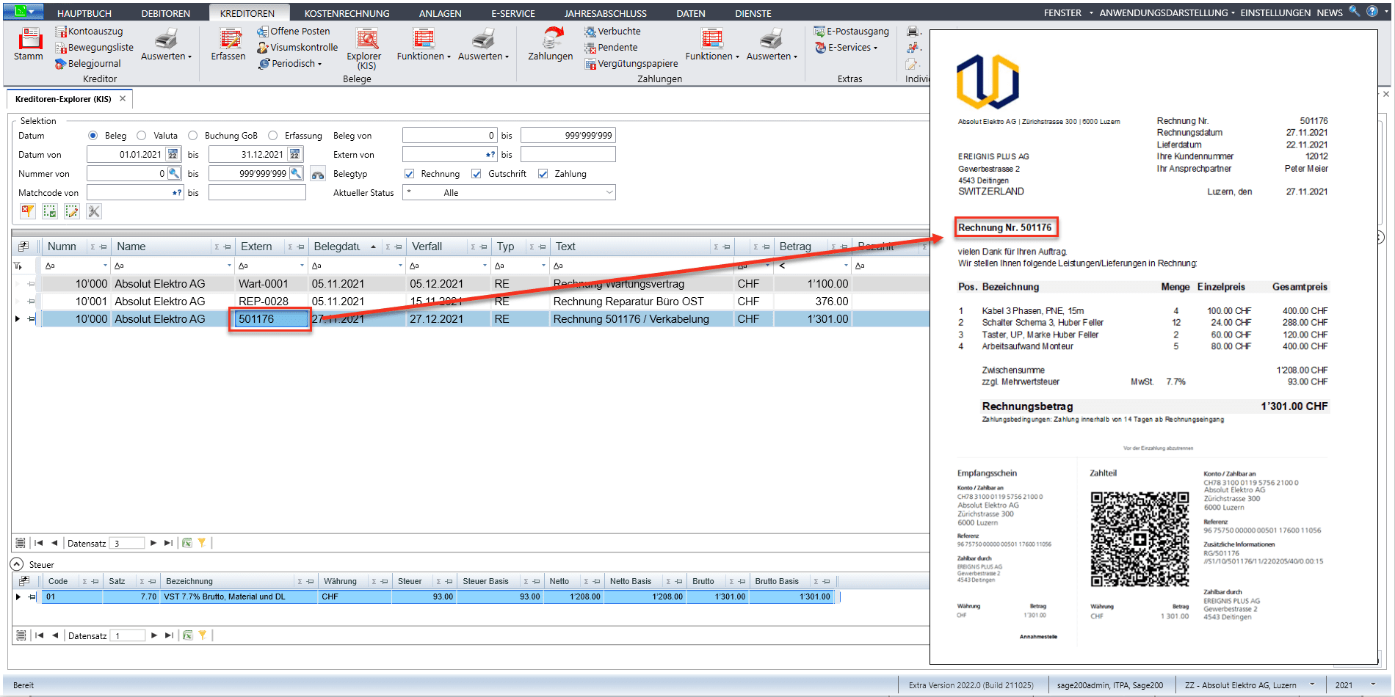Toggle the Zahlung checkbox
The image size is (1395, 697).
[543, 174]
